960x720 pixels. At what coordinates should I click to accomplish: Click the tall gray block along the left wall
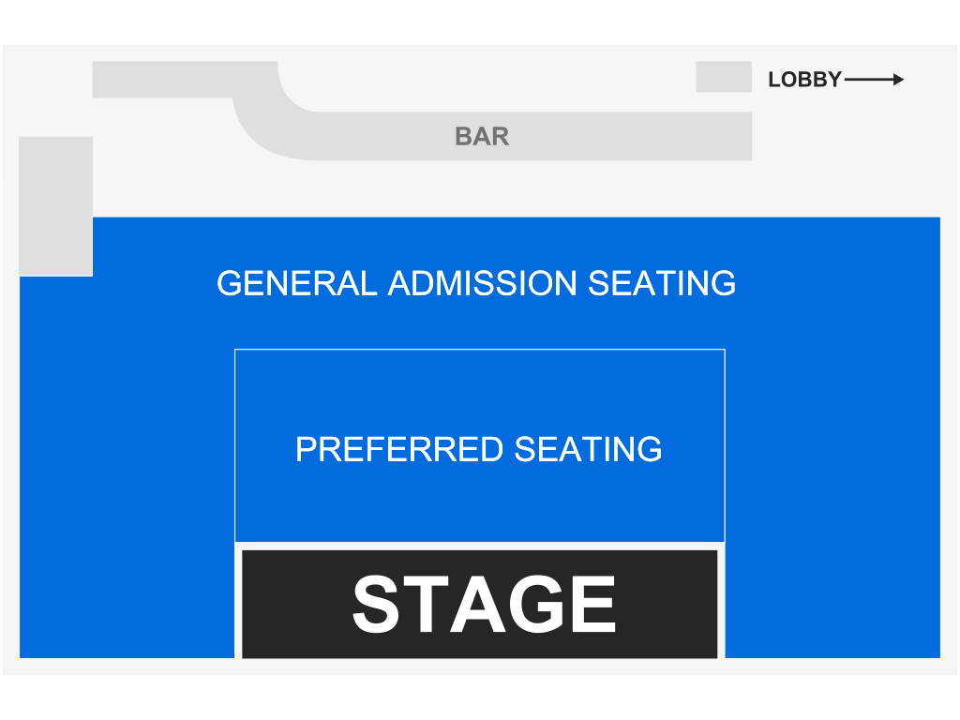55,206
